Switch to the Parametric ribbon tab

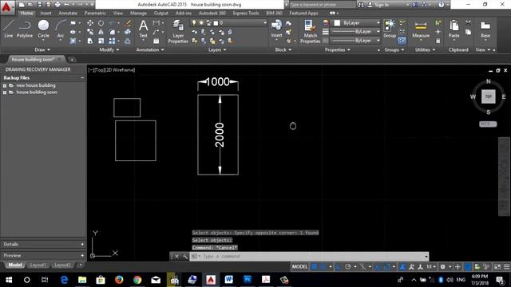pyautogui.click(x=95, y=13)
